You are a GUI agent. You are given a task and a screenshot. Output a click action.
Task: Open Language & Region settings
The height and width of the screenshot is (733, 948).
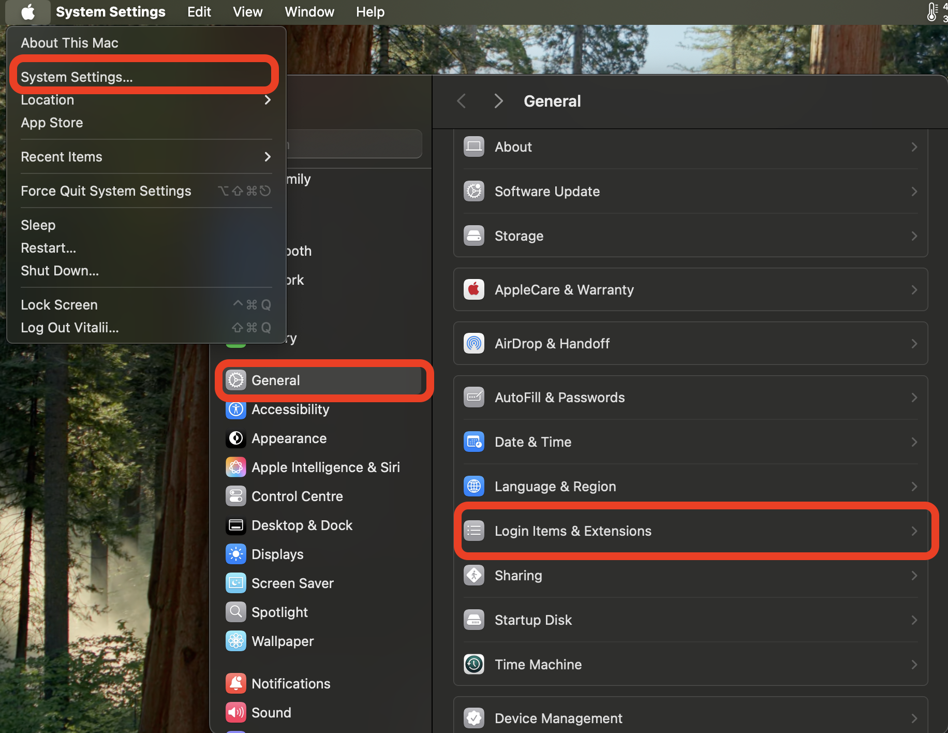[691, 487]
